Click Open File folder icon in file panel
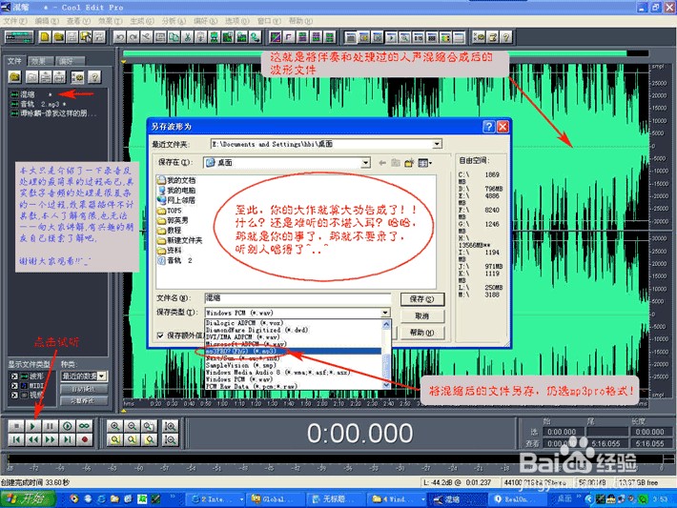This screenshot has width=677, height=508. (14, 77)
